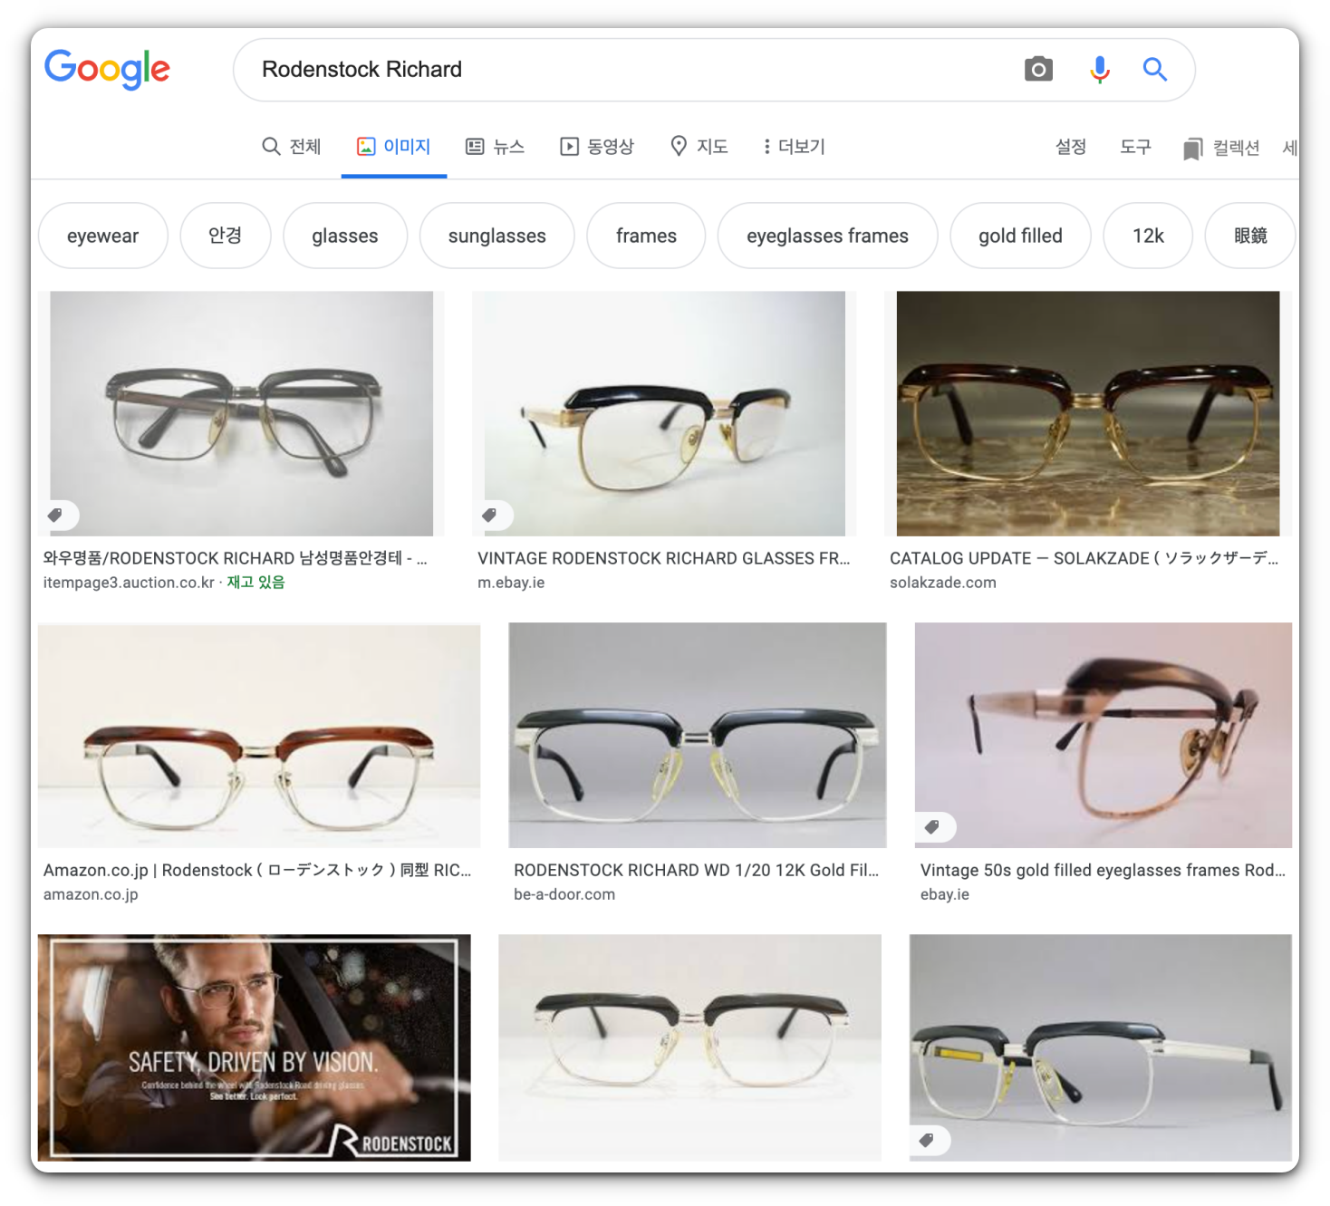
Task: Open Amazon.co.jp | Rodenstock title link
Action: coord(257,870)
